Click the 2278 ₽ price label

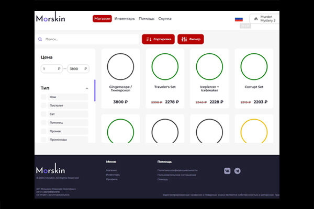pyautogui.click(x=172, y=102)
